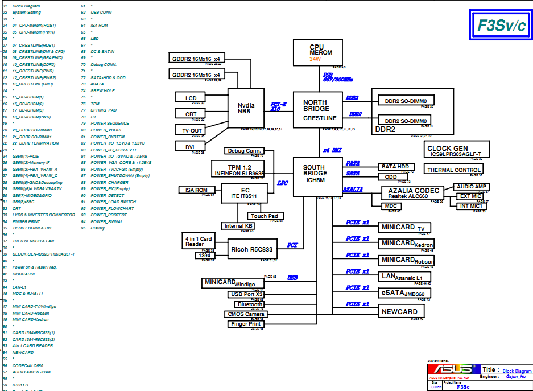Screen dimensions: 533x391
Task: Select the AUDIO AMP box
Action: [472, 187]
